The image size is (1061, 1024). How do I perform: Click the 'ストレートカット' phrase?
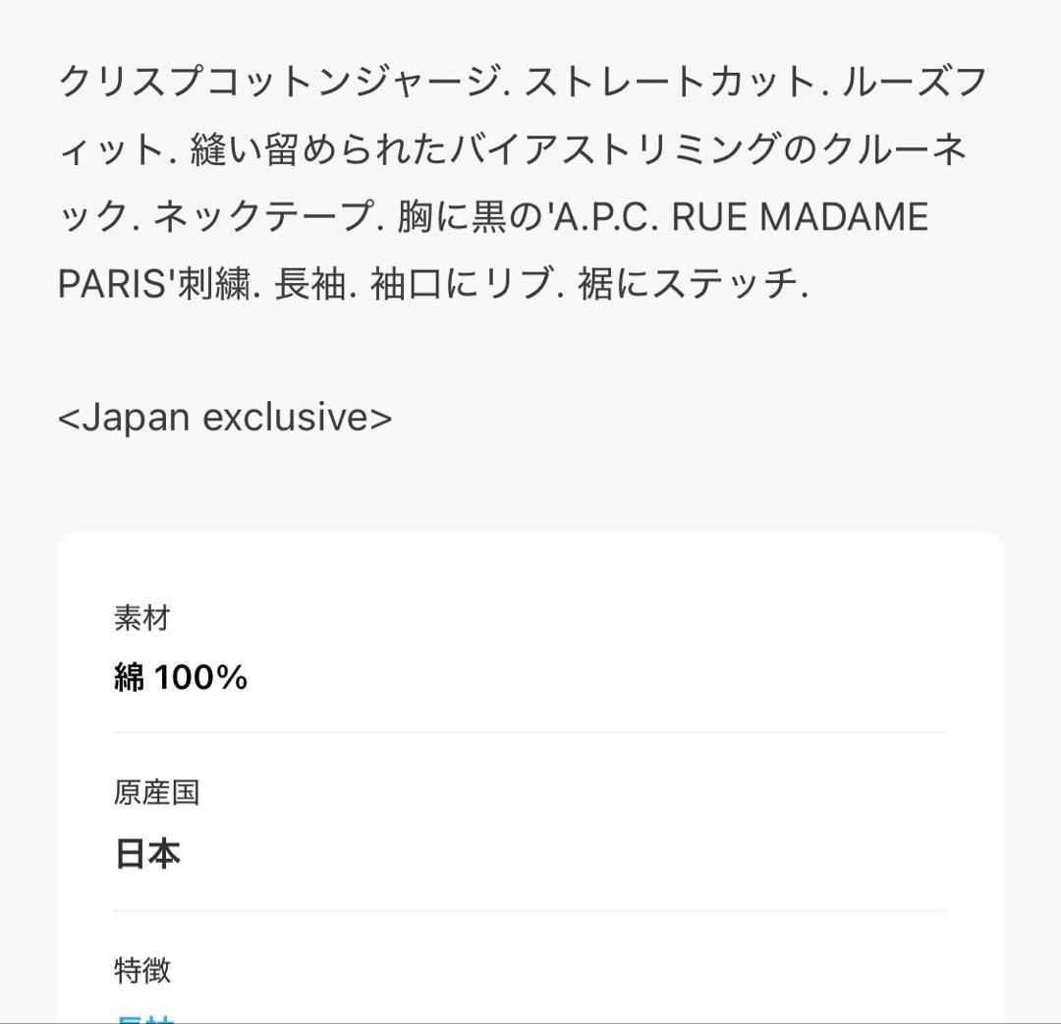pos(665,84)
